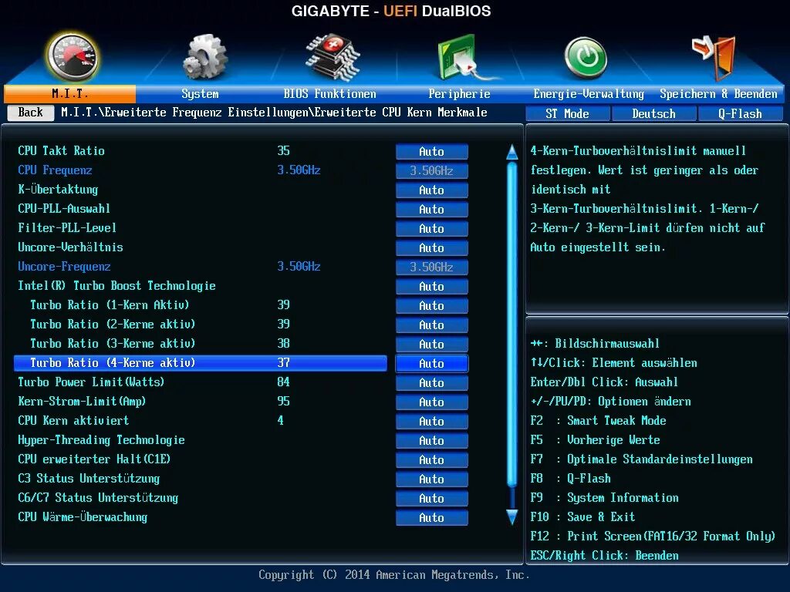790x592 pixels.
Task: Select the K-Übertaktung row label
Action: click(58, 190)
